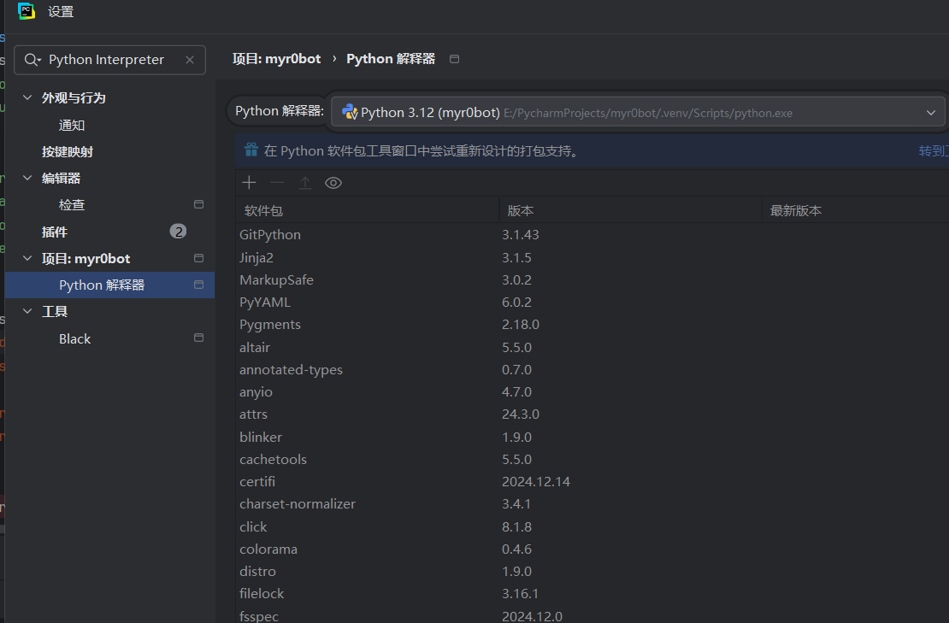Open the 通知 settings page

[x=72, y=126]
